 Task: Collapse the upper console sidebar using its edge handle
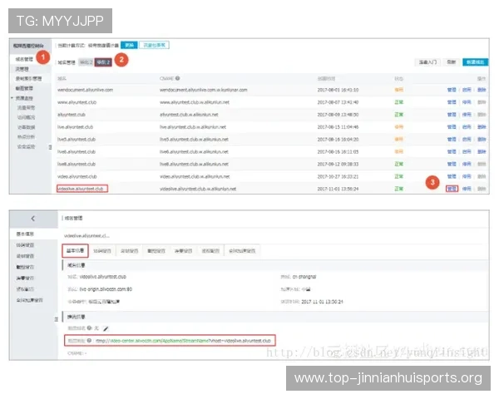[50, 147]
